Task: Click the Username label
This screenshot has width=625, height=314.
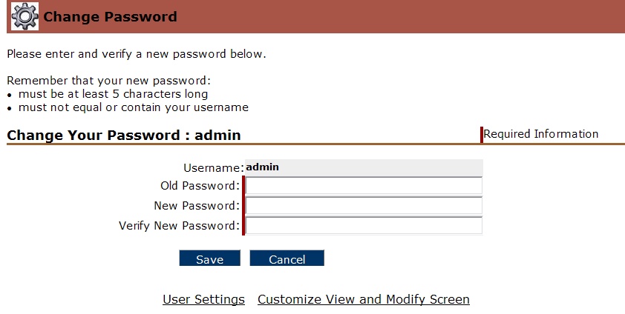Action: point(213,168)
